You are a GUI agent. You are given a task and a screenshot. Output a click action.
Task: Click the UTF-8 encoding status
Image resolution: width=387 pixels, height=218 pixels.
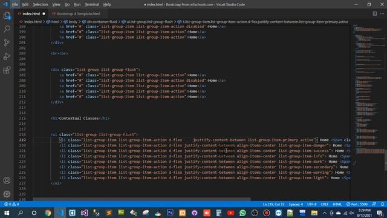click(312, 204)
